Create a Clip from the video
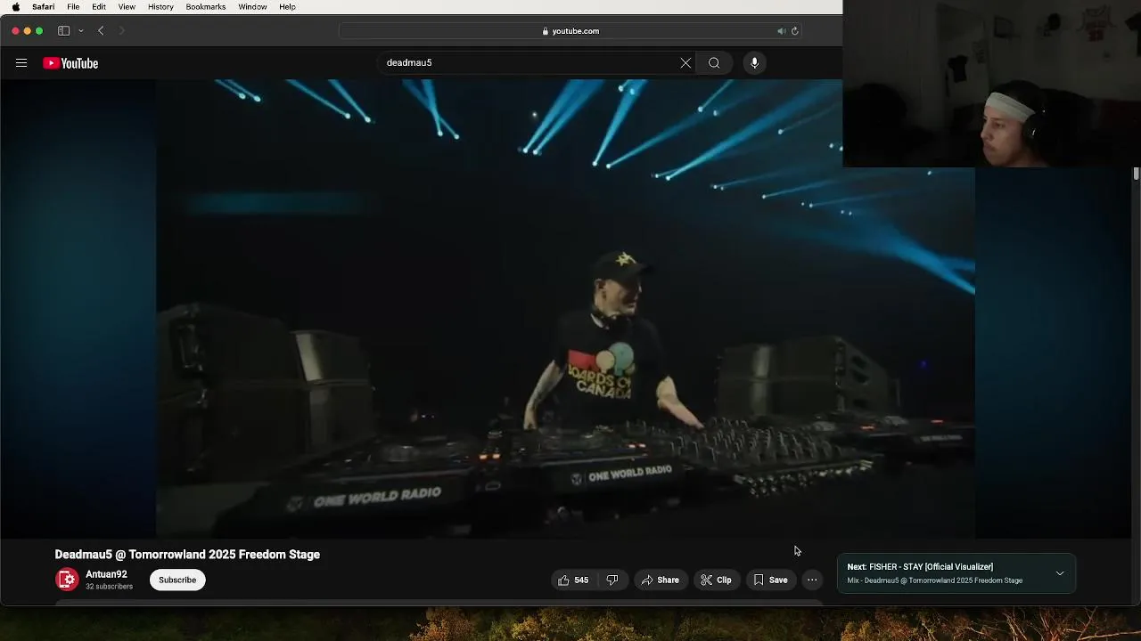 pos(717,580)
